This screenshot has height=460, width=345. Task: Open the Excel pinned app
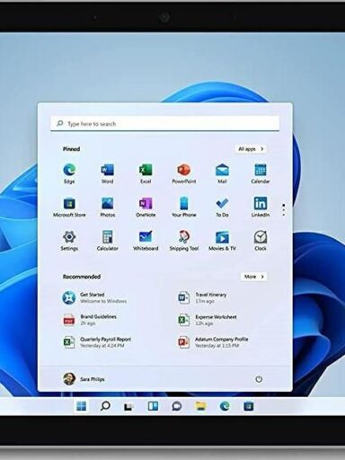[x=146, y=173]
